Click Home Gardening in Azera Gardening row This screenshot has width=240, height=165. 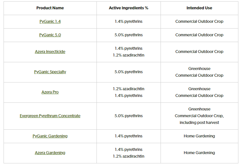point(199,153)
